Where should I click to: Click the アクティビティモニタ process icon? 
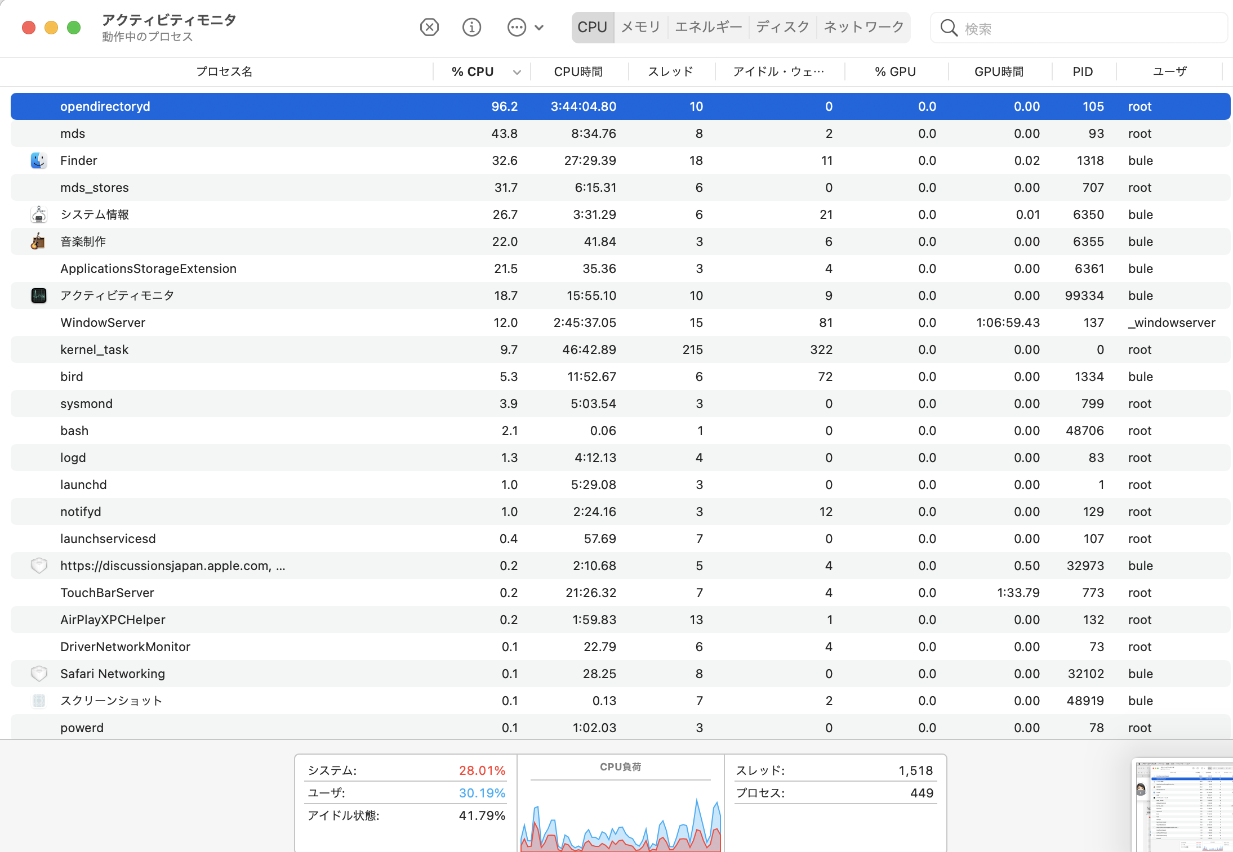pyautogui.click(x=38, y=295)
